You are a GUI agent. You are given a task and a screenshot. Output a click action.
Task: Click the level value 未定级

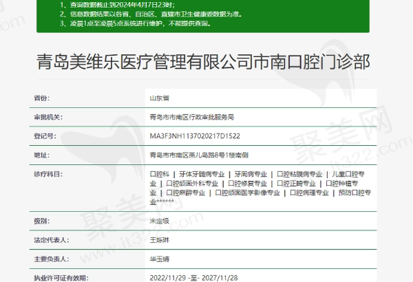pyautogui.click(x=160, y=221)
